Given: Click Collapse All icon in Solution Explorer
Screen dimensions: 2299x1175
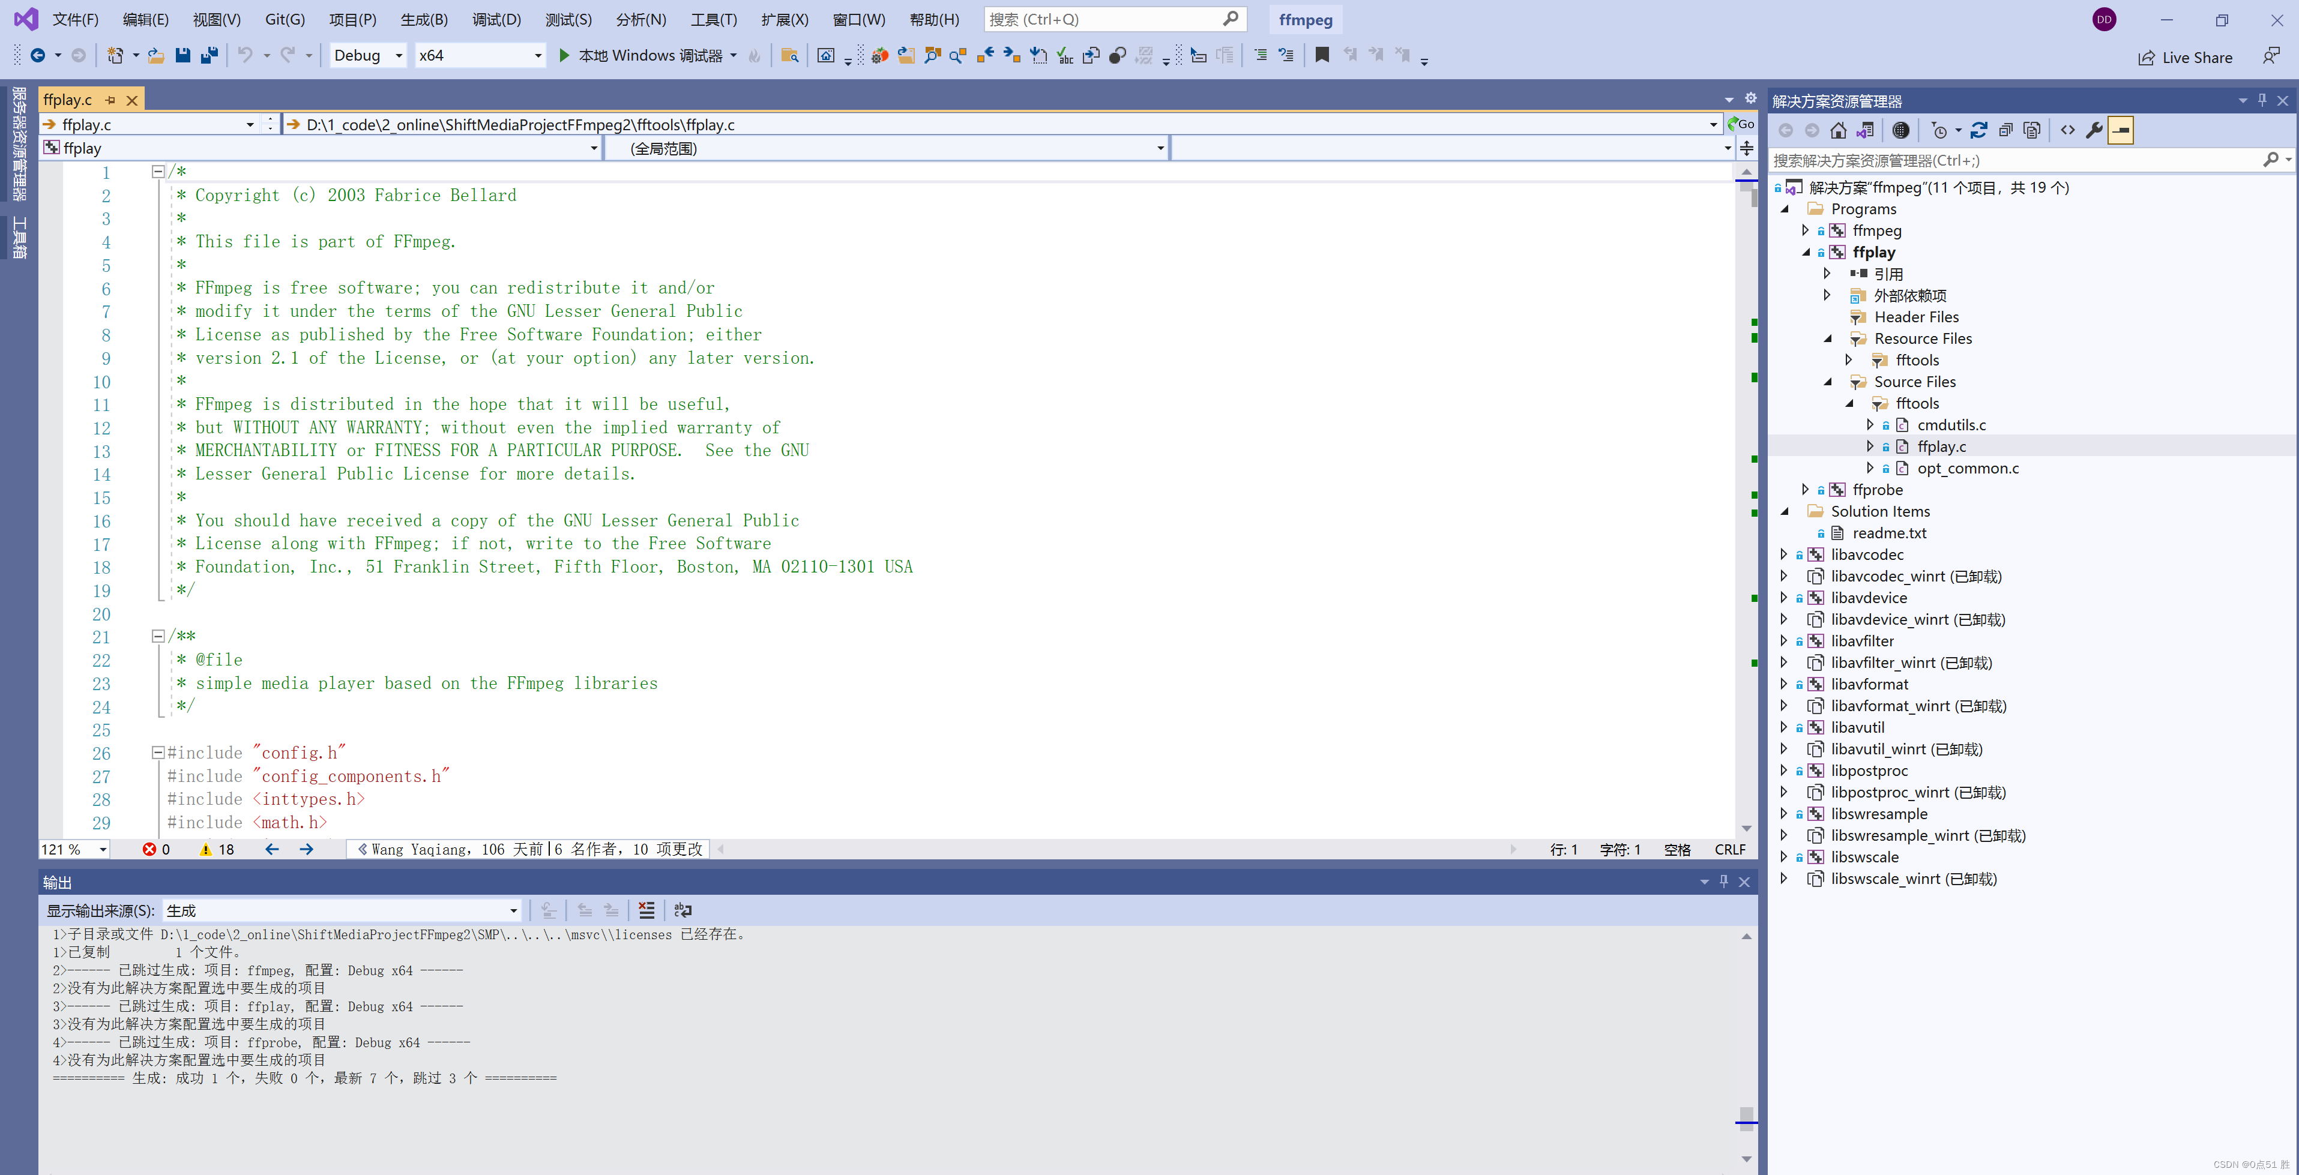Looking at the screenshot, I should click(2005, 130).
